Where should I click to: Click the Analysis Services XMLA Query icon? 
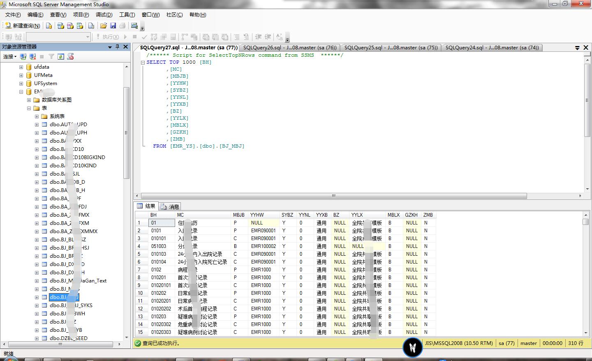(80, 25)
